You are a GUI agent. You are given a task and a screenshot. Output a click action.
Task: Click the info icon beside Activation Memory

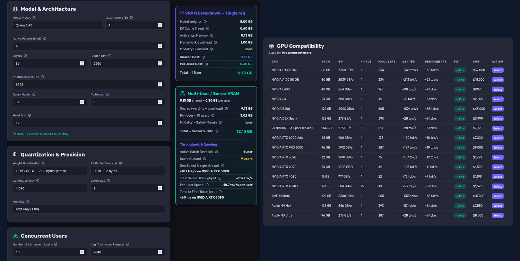tap(212, 36)
